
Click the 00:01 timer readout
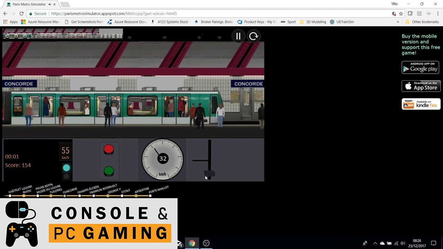pos(12,157)
